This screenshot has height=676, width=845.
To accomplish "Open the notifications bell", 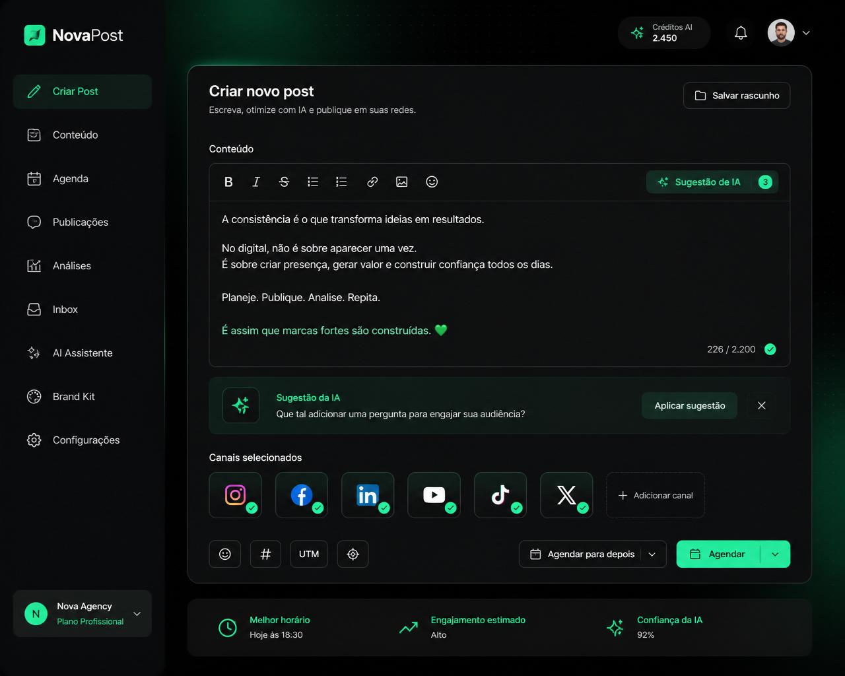I will click(741, 33).
